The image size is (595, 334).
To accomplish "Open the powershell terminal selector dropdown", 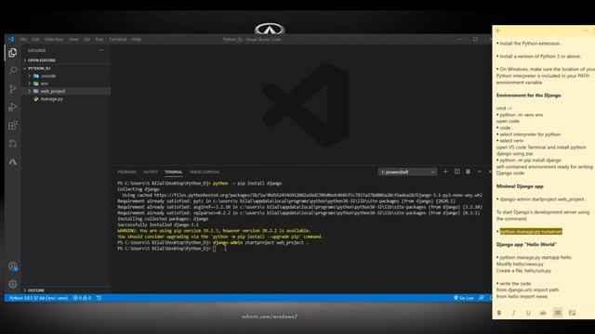I will tap(407, 172).
